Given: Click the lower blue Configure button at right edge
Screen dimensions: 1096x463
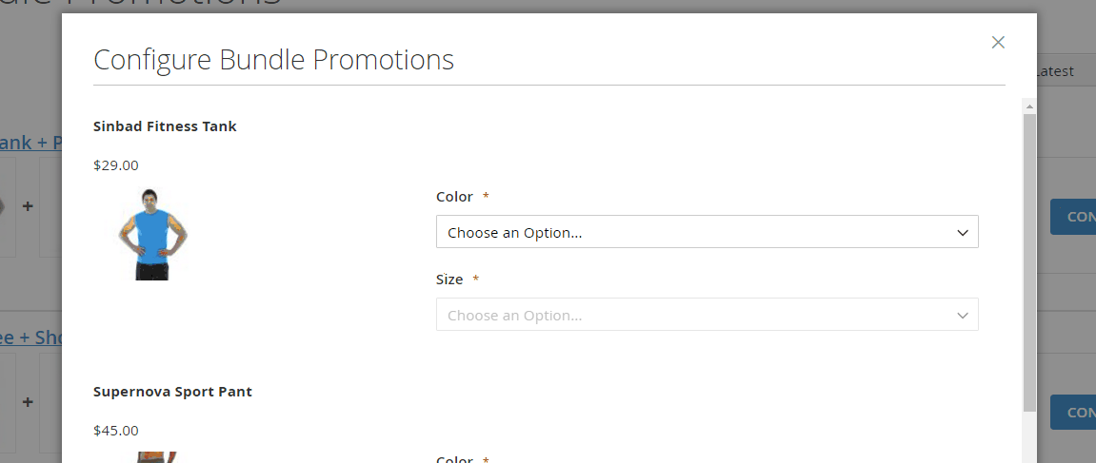Looking at the screenshot, I should click(x=1073, y=412).
